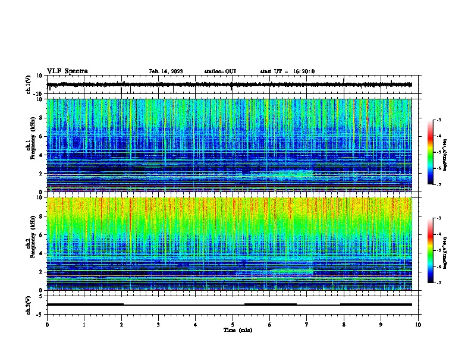This screenshot has height=364, width=471.
Task: Click the "-10" tick on ch.1(V) axis
Action: pos(39,94)
